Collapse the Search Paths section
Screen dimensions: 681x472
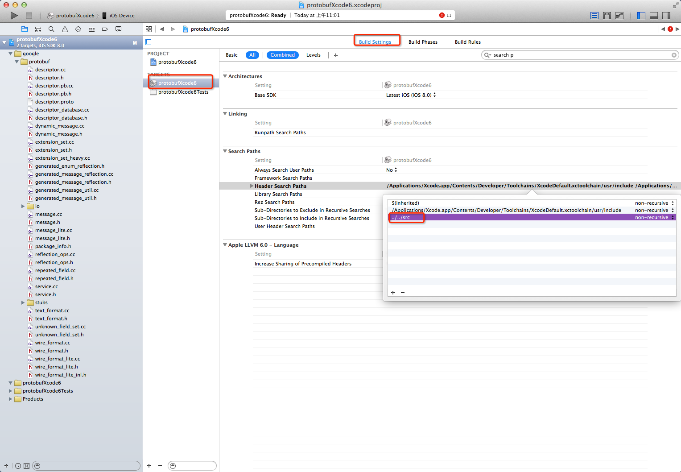tap(225, 151)
